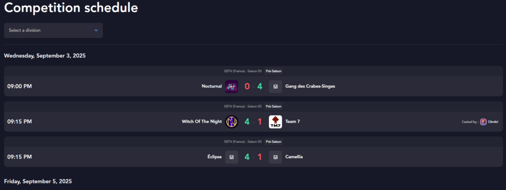Click Gang des Crabes-Singes placeholder logo
Screen dimensions: 506x190
[x=275, y=87]
